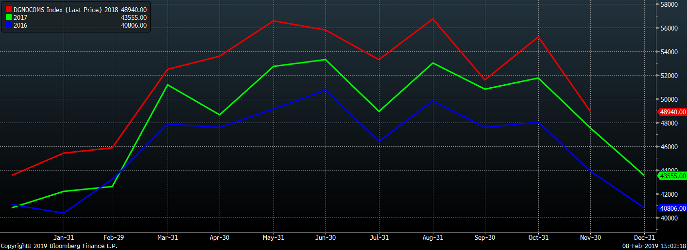Click the 46000 value on the y-axis
Screen dimensions: 687x250
[669, 147]
